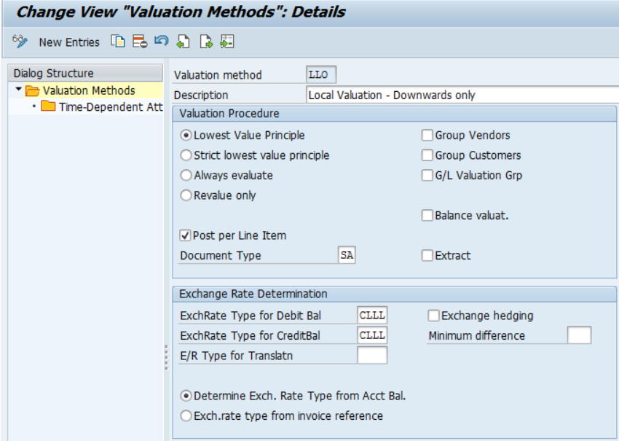
Task: Click the open Valuation Methods folder icon
Action: click(33, 91)
